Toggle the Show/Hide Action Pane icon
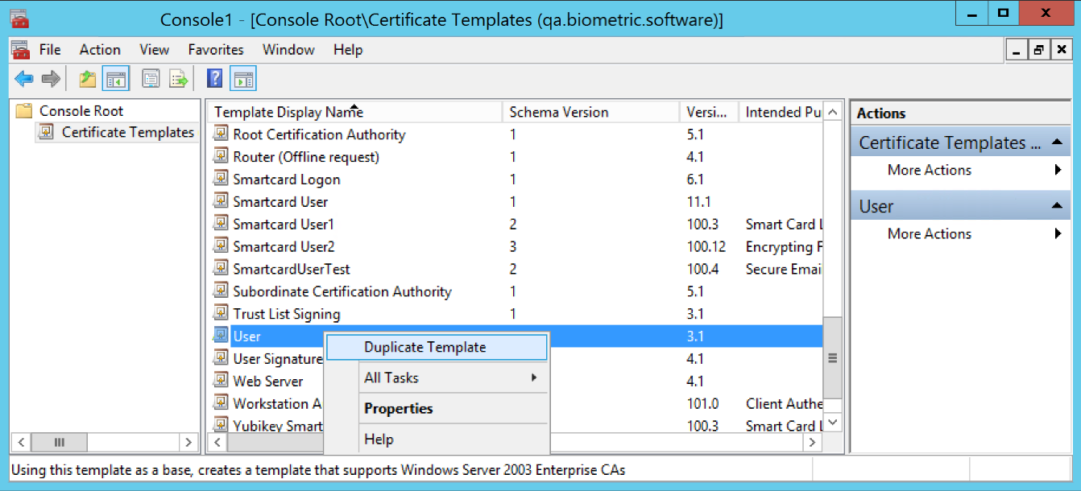The width and height of the screenshot is (1081, 491). pos(242,78)
